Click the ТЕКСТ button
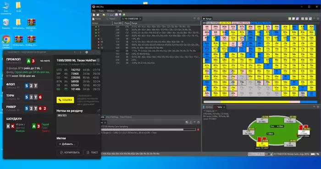This screenshot has width=321, height=169. [92, 152]
